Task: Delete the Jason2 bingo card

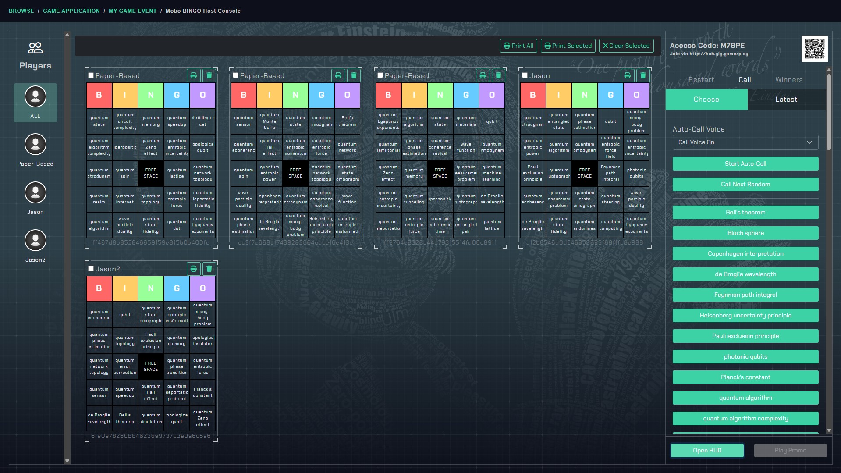Action: [x=209, y=269]
